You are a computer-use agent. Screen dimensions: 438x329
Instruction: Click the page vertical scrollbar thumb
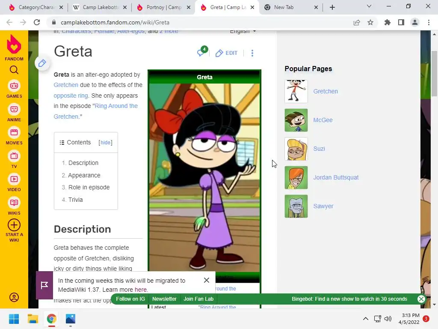click(x=434, y=74)
